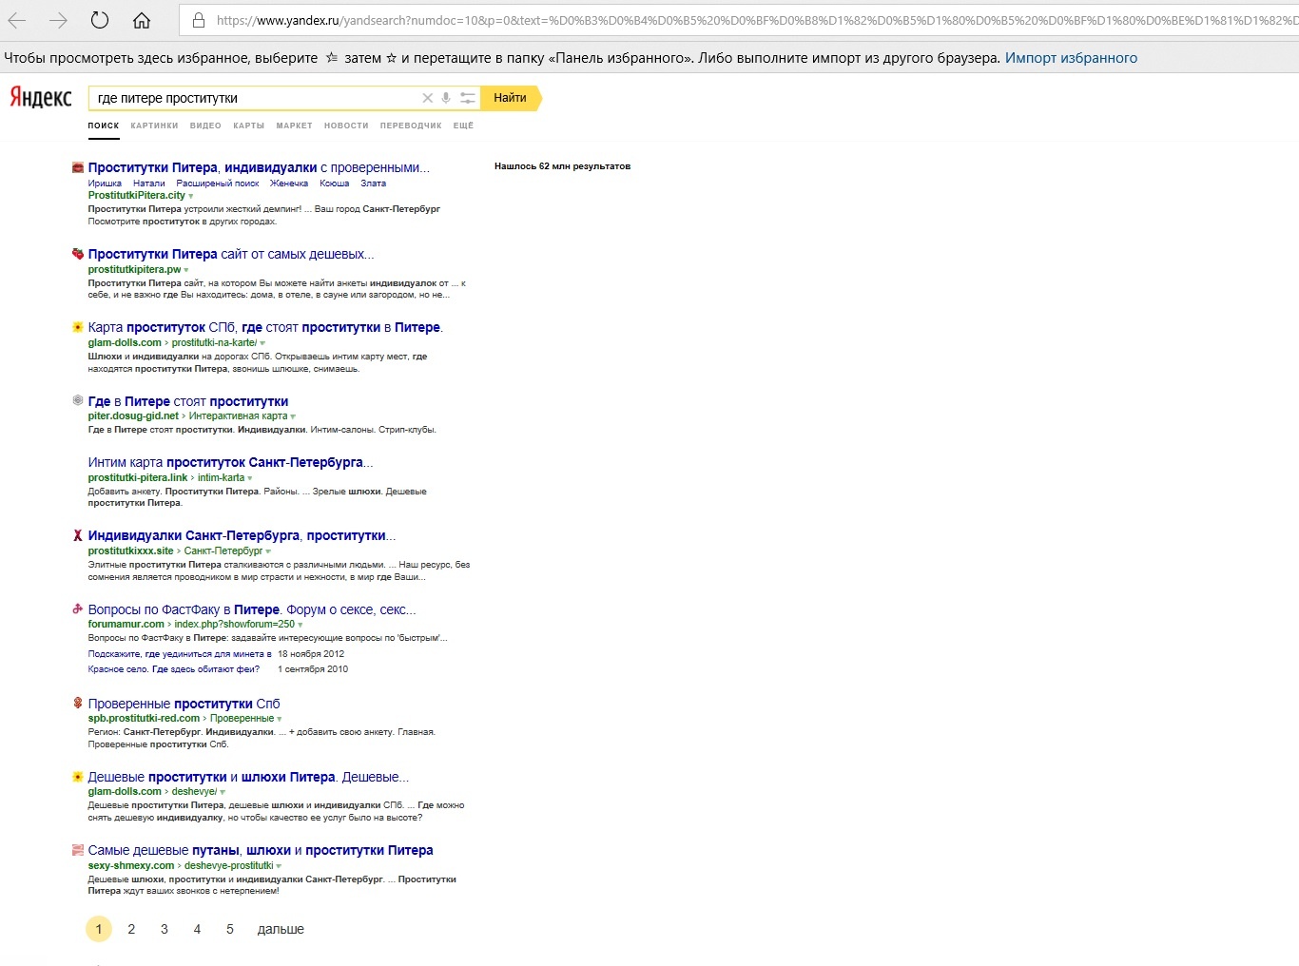
Task: Open the Импорт избранного link
Action: coord(1071,58)
